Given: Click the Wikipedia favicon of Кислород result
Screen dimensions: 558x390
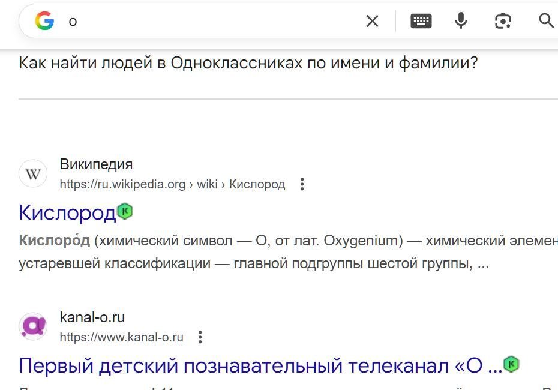Looking at the screenshot, I should pyautogui.click(x=33, y=173).
